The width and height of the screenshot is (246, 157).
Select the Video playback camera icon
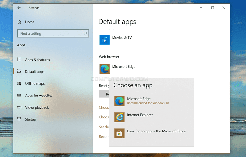19,107
